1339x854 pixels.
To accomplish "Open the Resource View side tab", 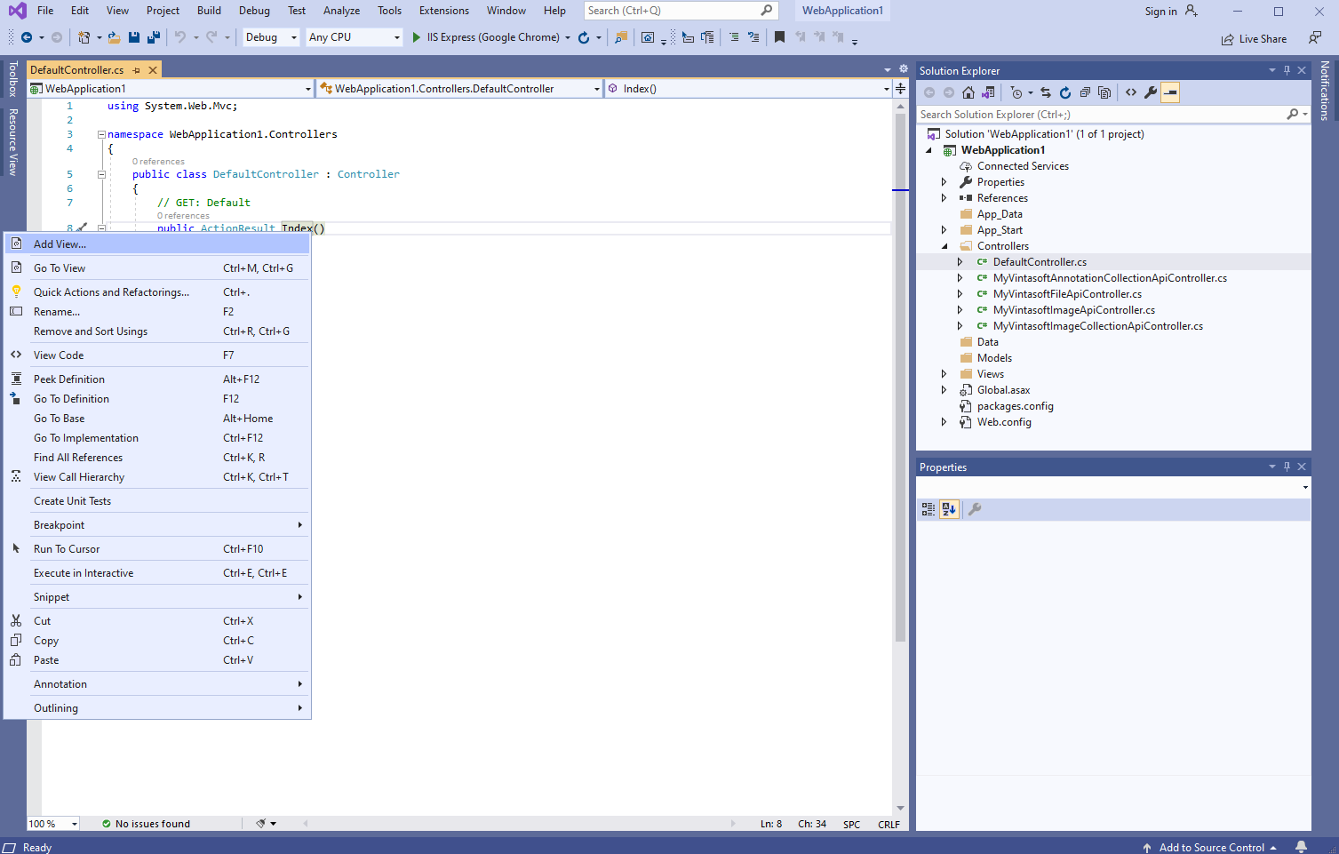I will (x=13, y=141).
